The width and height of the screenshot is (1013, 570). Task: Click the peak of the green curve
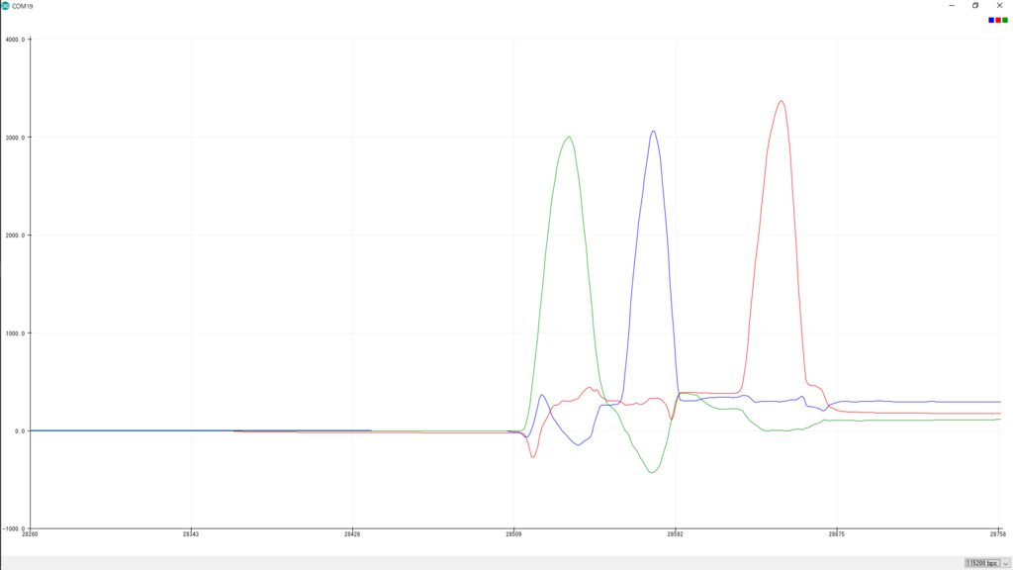click(x=569, y=137)
